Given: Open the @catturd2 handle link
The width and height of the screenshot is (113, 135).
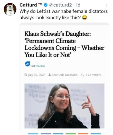Looking at the screenshot, I should click(x=60, y=5).
